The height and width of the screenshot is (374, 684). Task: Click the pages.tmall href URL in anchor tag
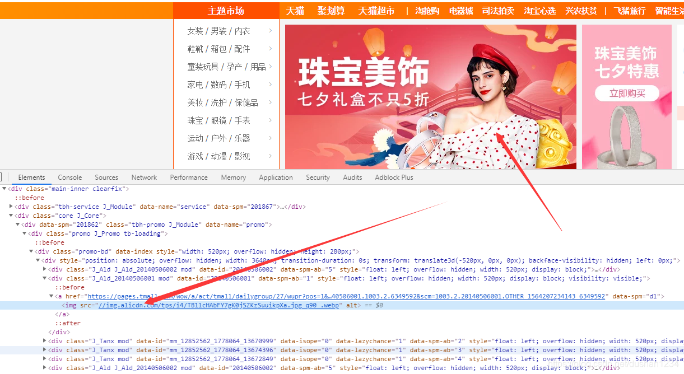point(346,296)
